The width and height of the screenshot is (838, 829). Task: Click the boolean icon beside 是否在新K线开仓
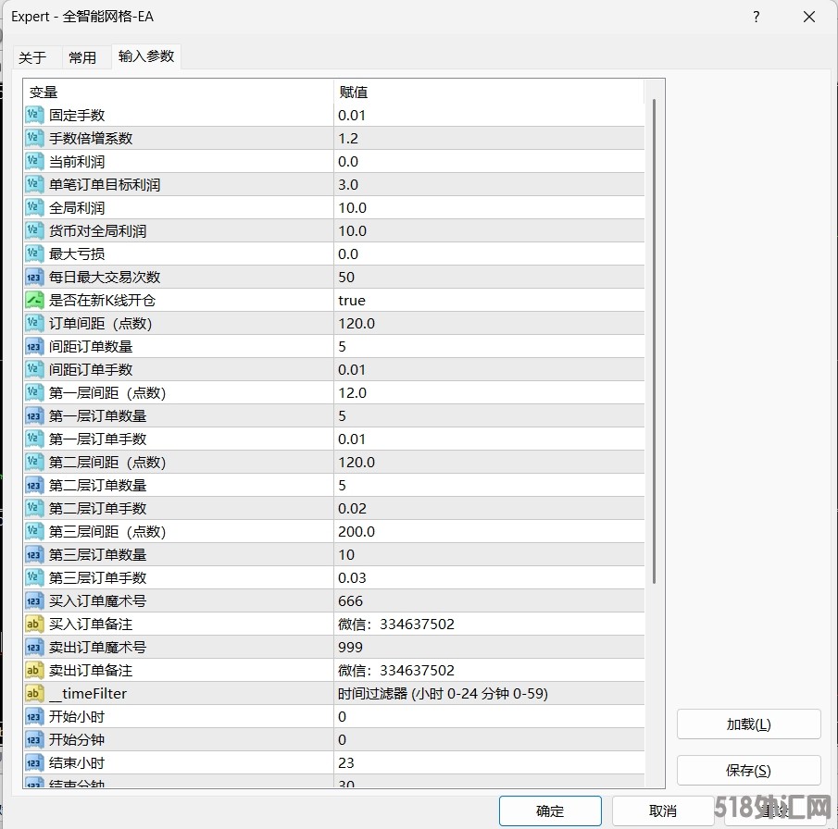(35, 300)
